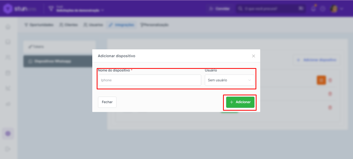Screen dimensions: 353x159
Task: Click the user avatar in header
Action: [334, 9]
